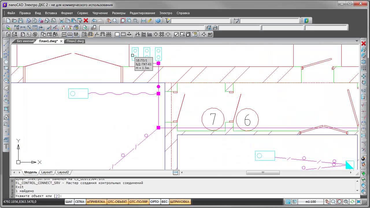This screenshot has height=208, width=370.
Task: Click the Open file folder icon
Action: coord(14,21)
